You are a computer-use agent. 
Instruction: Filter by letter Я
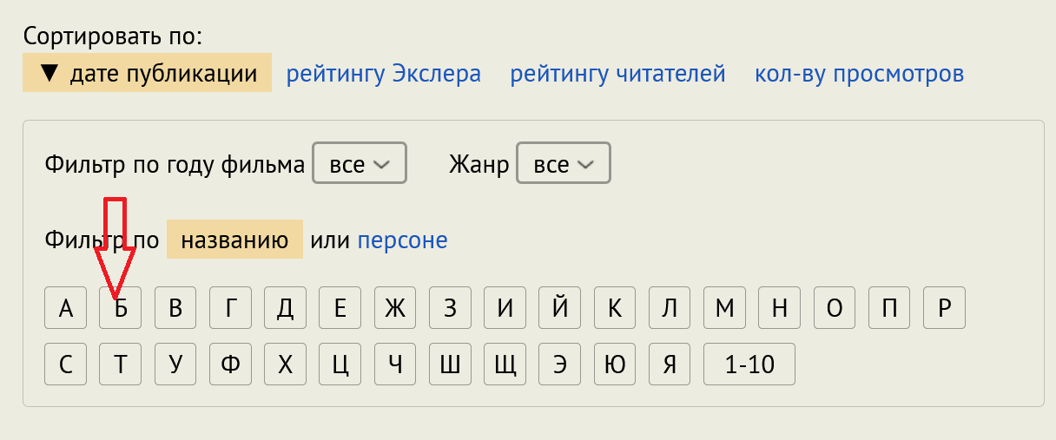pos(669,364)
